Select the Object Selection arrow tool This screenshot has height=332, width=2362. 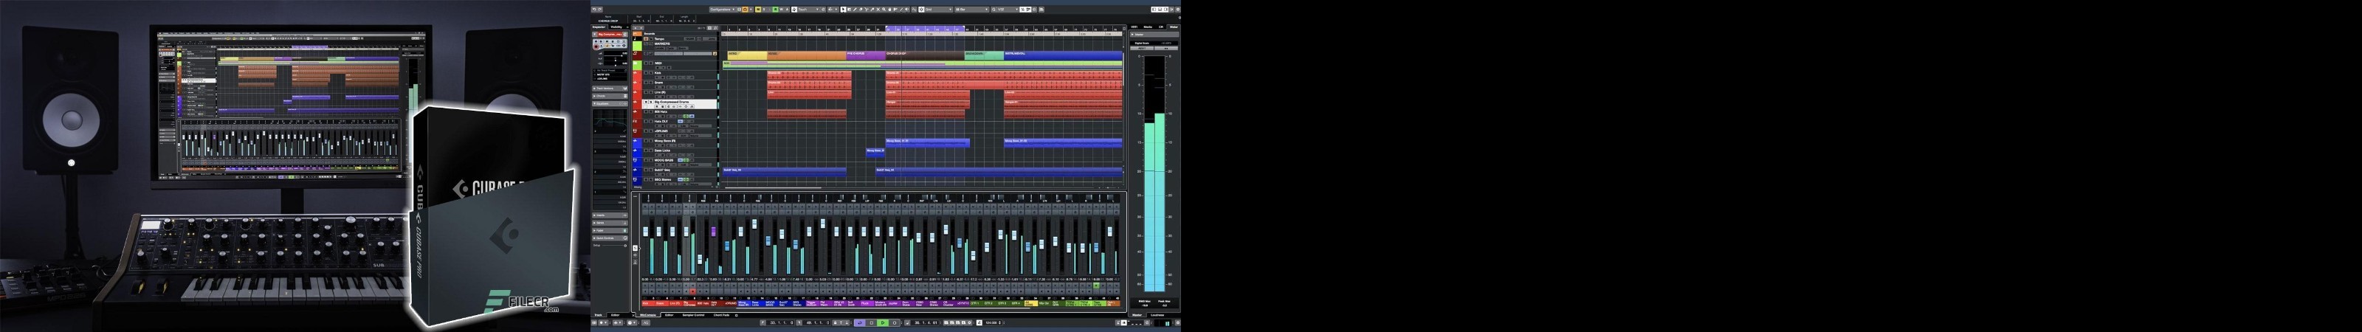844,9
